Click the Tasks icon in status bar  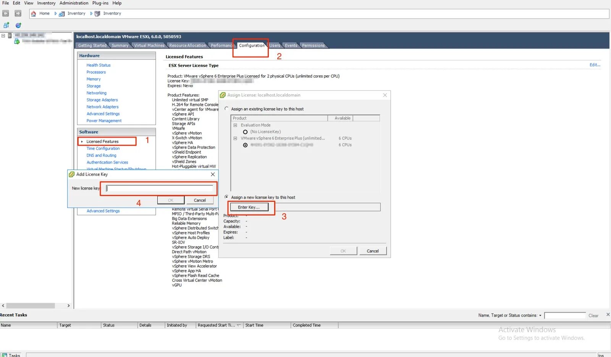point(4,355)
